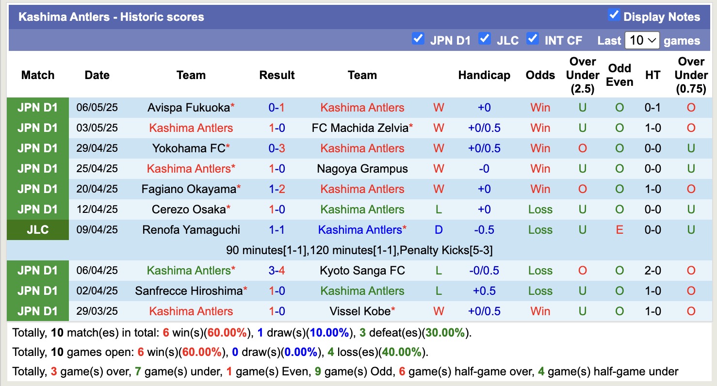Open the 0-3 match result
Screen dimensions: 717x386
coord(277,148)
